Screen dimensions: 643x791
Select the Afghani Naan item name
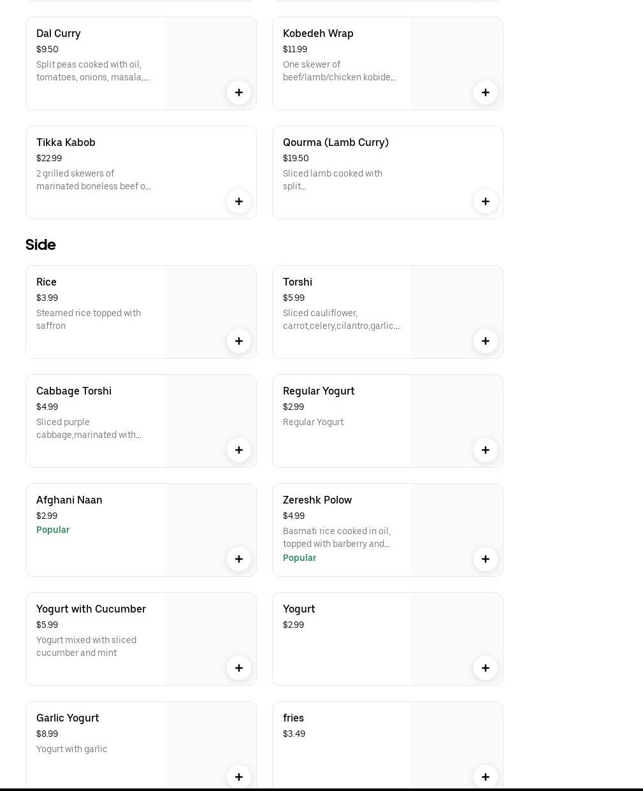pyautogui.click(x=69, y=500)
